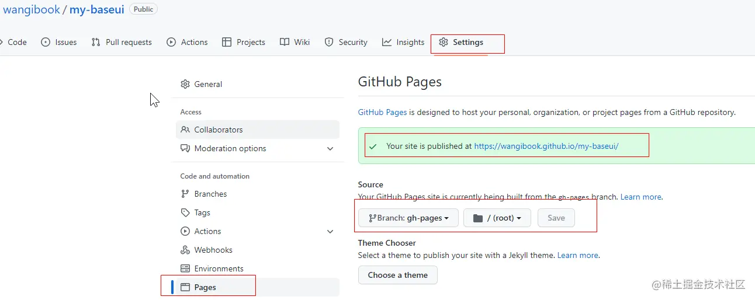Open wangibook user profile link

pyautogui.click(x=32, y=9)
